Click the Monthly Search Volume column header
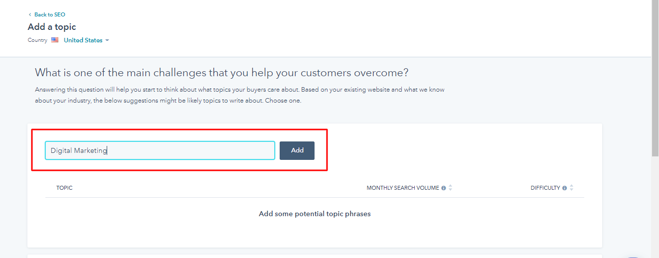The height and width of the screenshot is (258, 659). (403, 188)
